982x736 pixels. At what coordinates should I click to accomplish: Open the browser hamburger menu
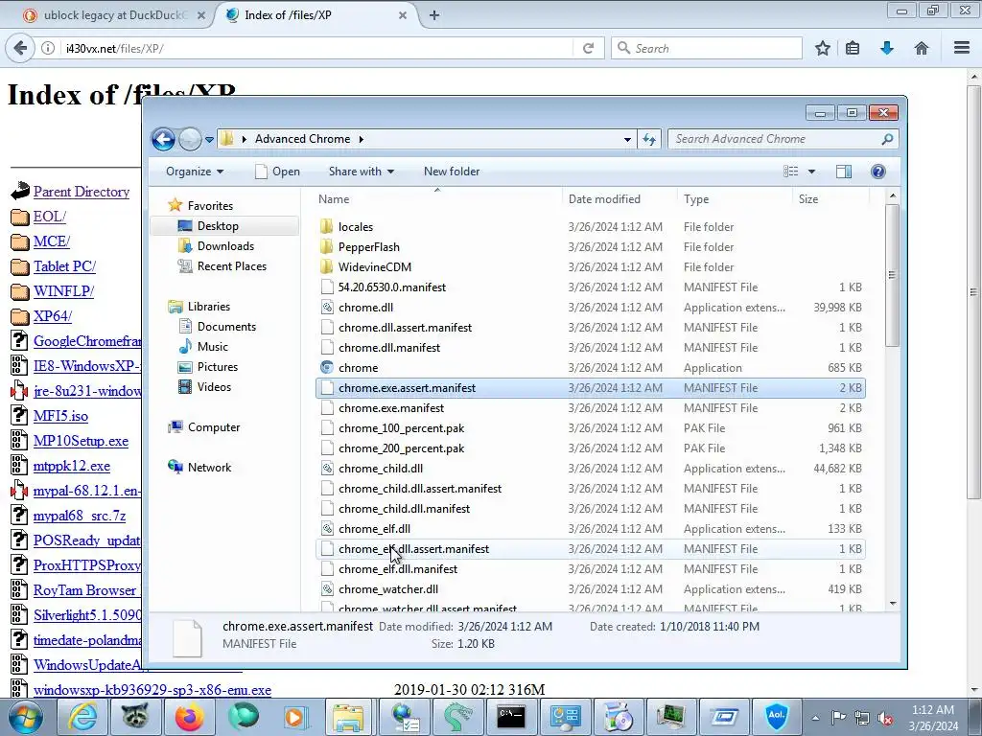tap(962, 48)
